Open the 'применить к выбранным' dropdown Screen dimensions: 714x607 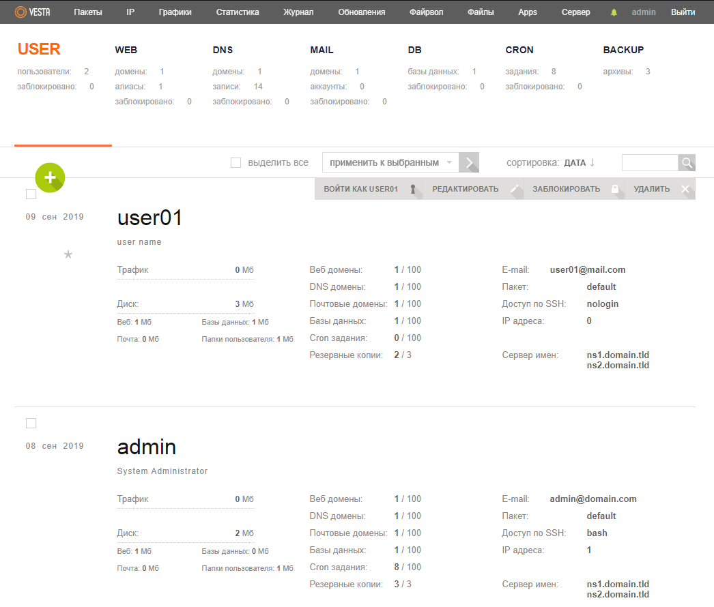tap(390, 163)
